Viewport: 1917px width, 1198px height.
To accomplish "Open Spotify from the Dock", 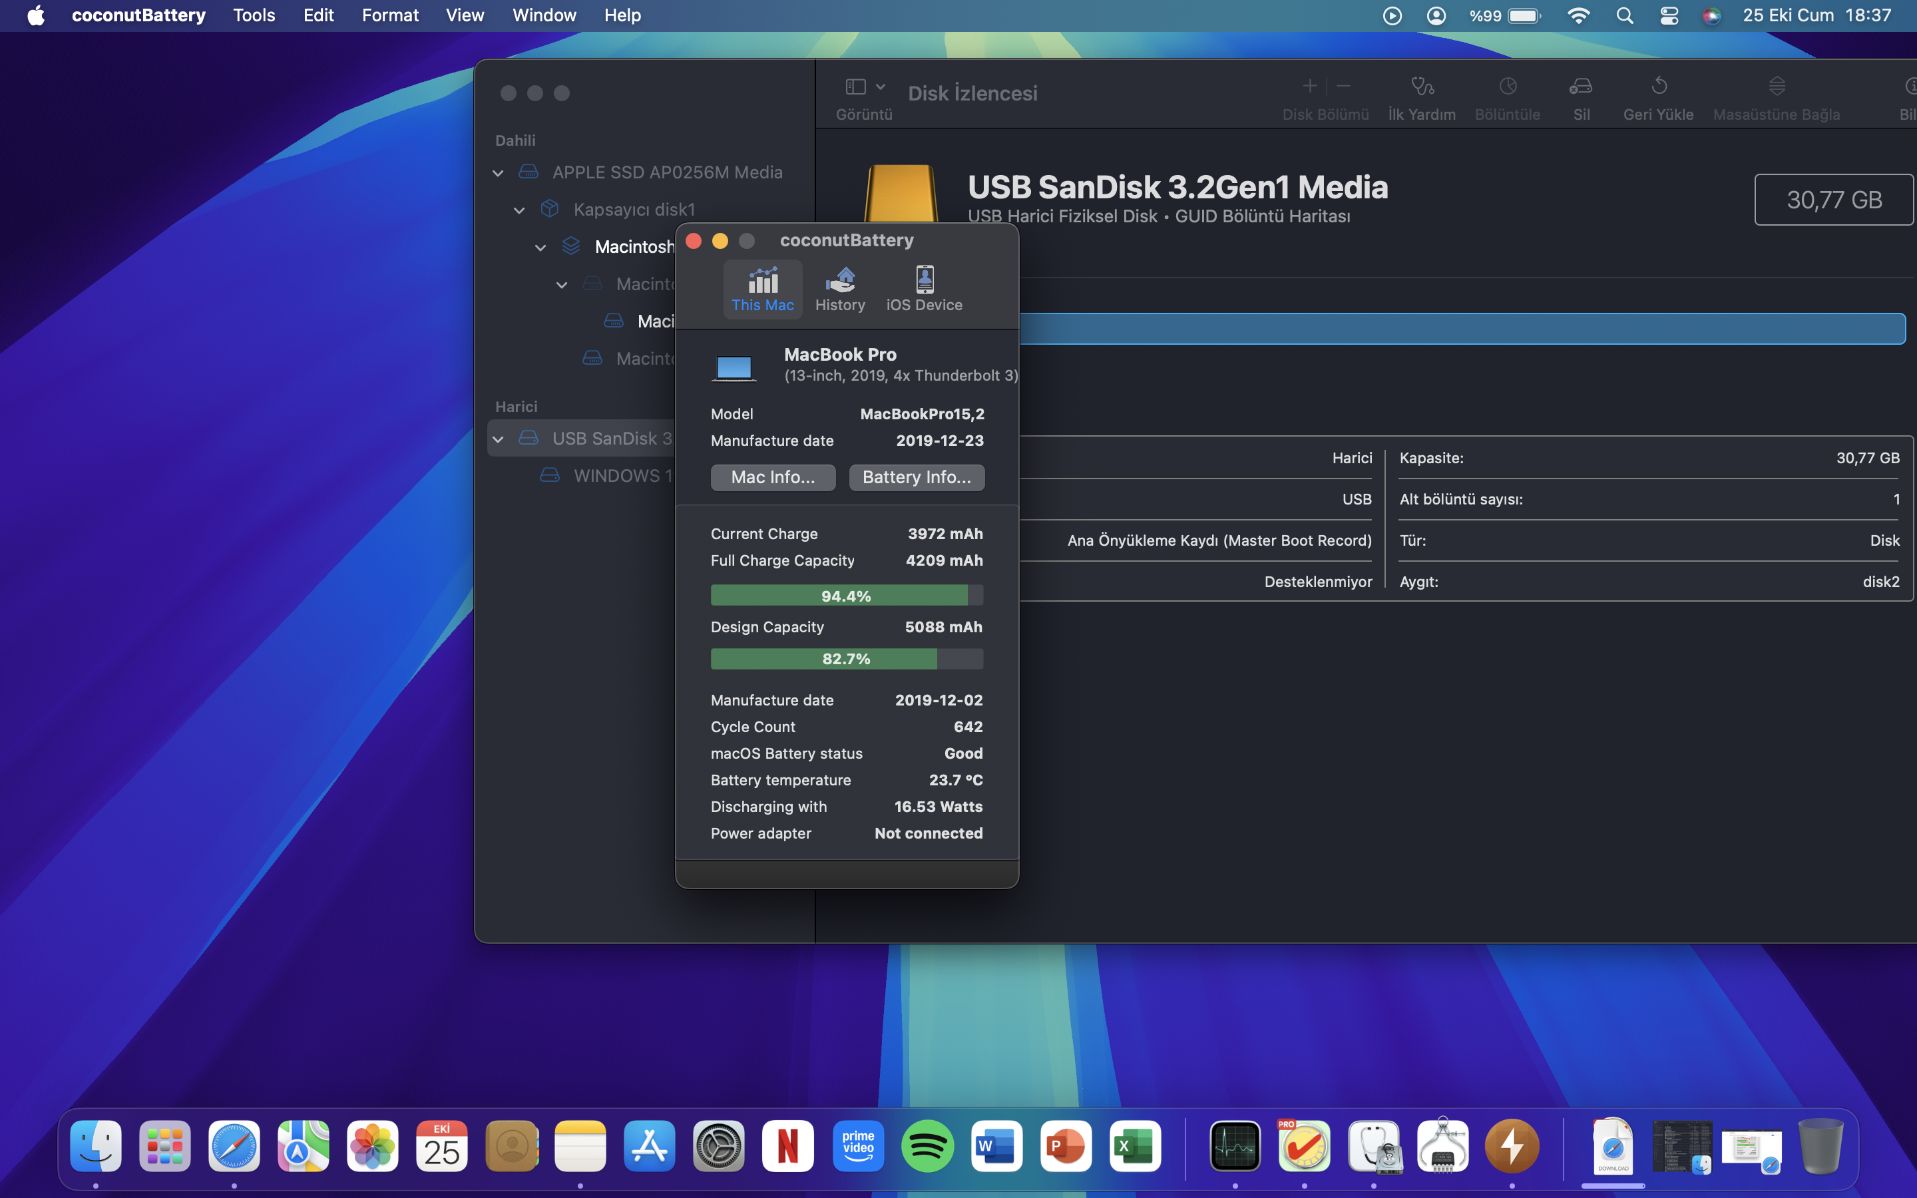I will 927,1145.
